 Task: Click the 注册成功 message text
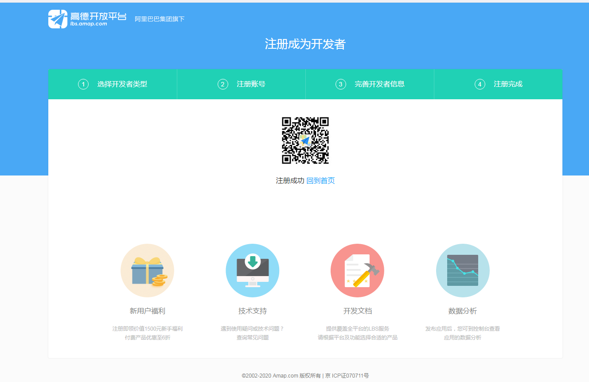pos(290,180)
